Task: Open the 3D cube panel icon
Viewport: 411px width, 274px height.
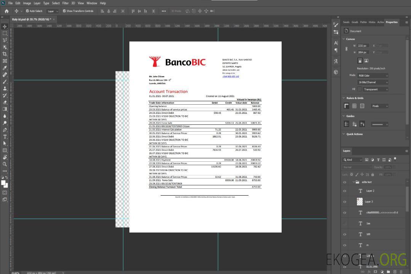Action: coord(336,72)
